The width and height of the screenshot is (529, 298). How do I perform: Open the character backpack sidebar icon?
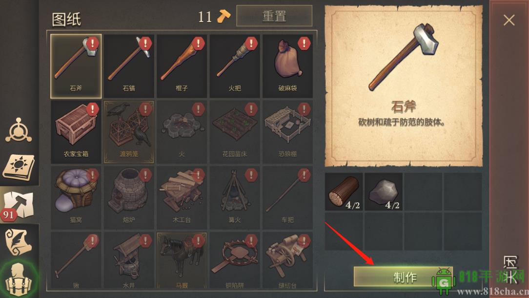19,279
